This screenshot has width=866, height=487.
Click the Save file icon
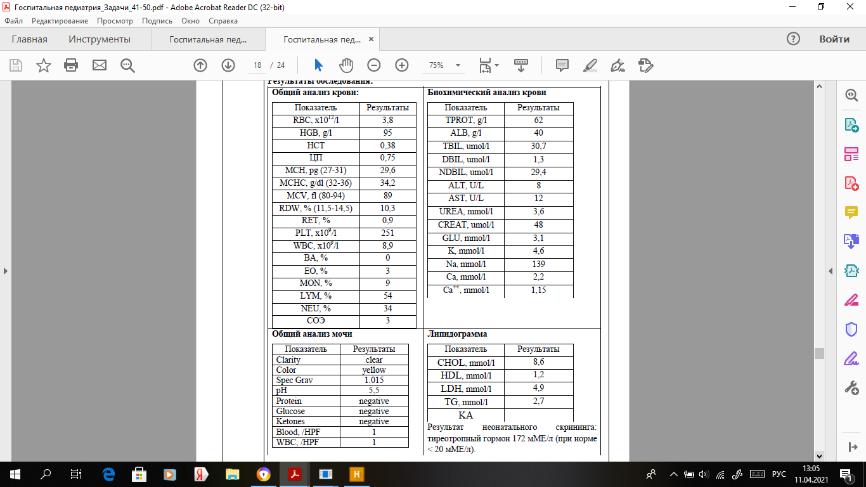16,65
